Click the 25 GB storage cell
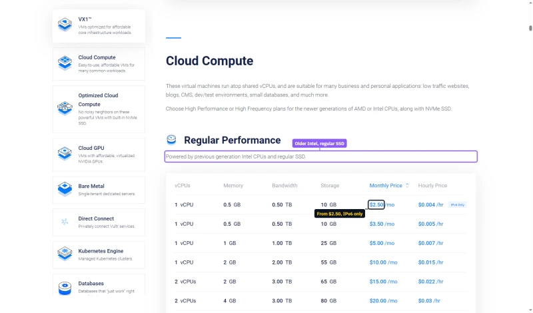Viewport: 533px width, 313px height. click(x=328, y=243)
